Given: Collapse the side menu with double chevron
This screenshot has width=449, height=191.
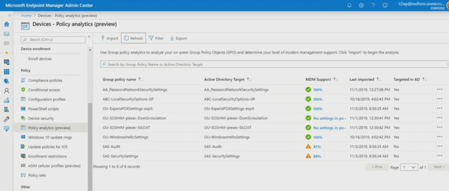Looking at the screenshot, I should pos(89,37).
